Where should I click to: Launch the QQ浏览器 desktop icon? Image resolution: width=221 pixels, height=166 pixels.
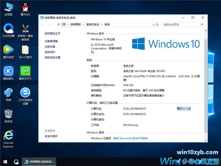tap(8, 30)
